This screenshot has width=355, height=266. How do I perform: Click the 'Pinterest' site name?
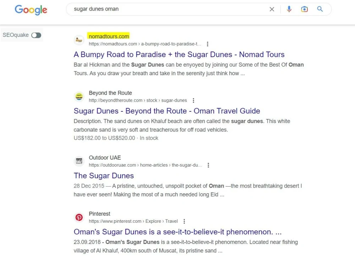(99, 214)
